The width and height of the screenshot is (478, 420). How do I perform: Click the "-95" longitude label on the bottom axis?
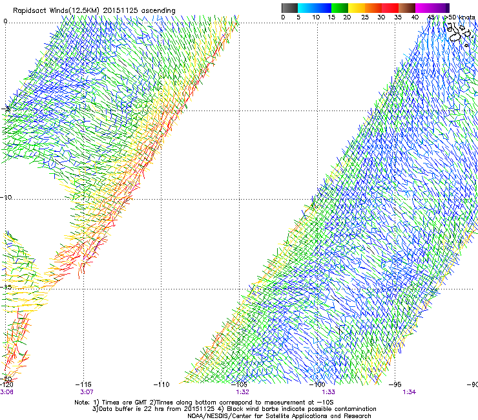pos(395,384)
